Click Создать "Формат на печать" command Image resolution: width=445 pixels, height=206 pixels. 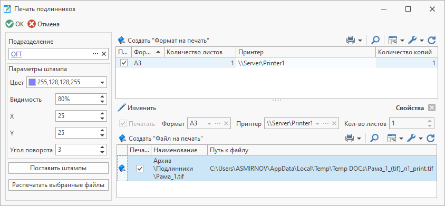[x=164, y=40]
